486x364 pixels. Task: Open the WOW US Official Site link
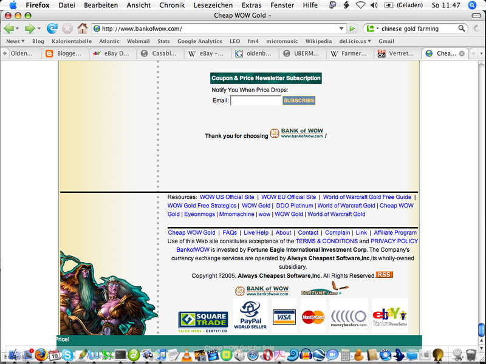tap(227, 197)
